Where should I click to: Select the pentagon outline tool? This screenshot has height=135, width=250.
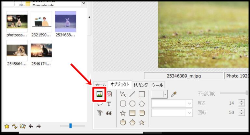tap(142, 103)
